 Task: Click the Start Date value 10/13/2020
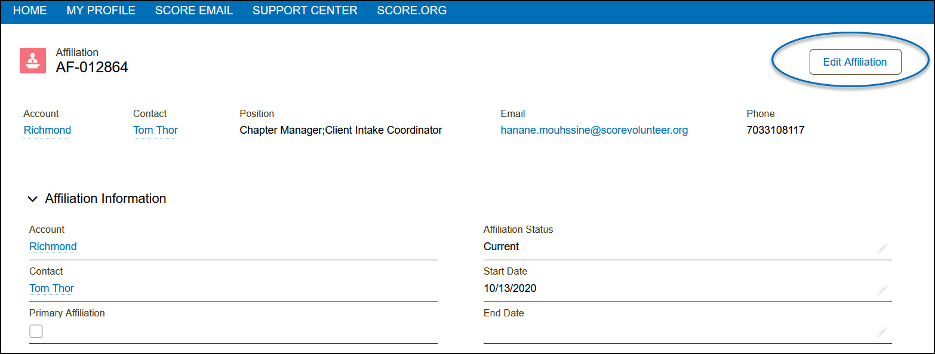click(x=510, y=288)
